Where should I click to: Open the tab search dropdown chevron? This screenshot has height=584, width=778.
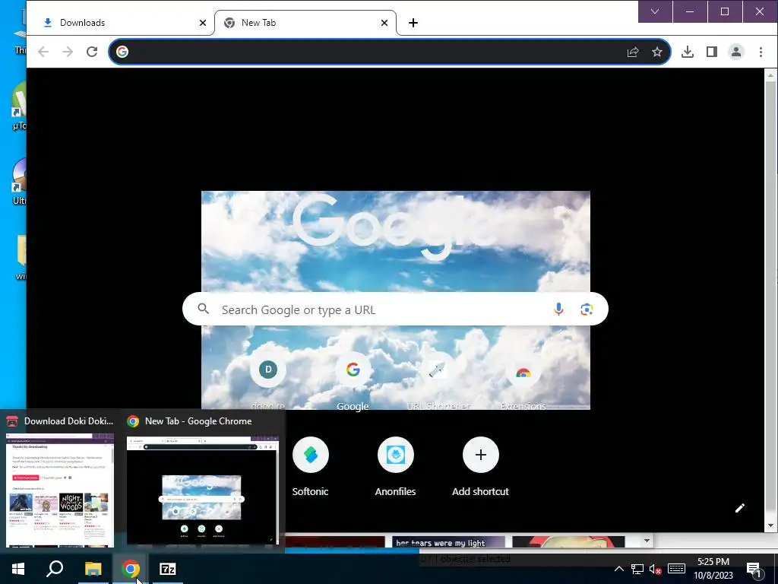pos(655,11)
